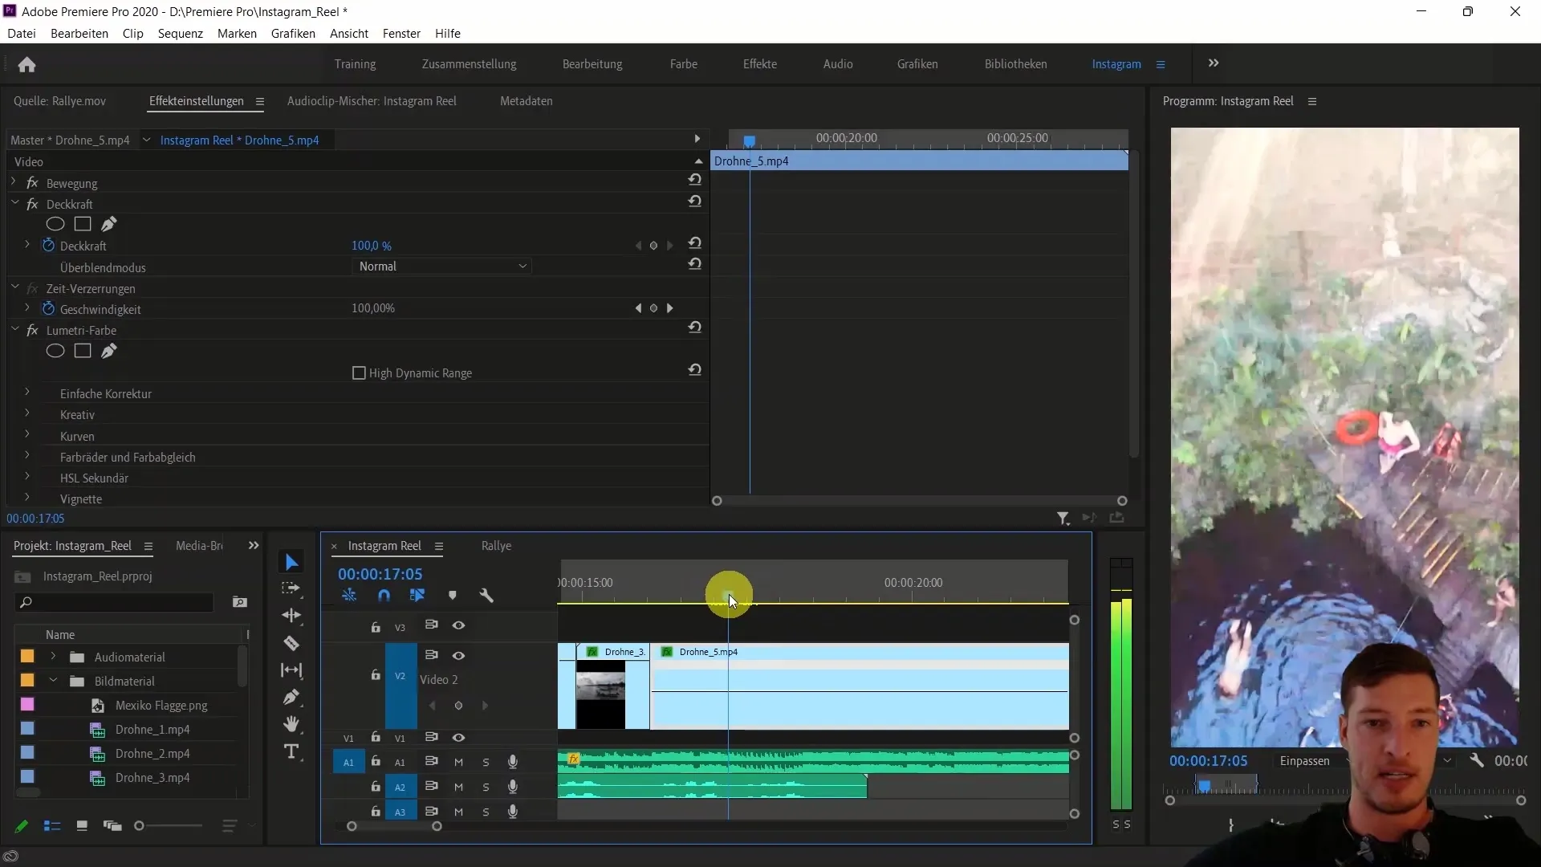
Task: Go to next Deckkraft keyframe
Action: pos(670,246)
